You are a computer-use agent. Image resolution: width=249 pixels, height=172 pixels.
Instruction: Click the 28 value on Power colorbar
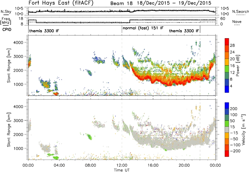tap(232, 45)
